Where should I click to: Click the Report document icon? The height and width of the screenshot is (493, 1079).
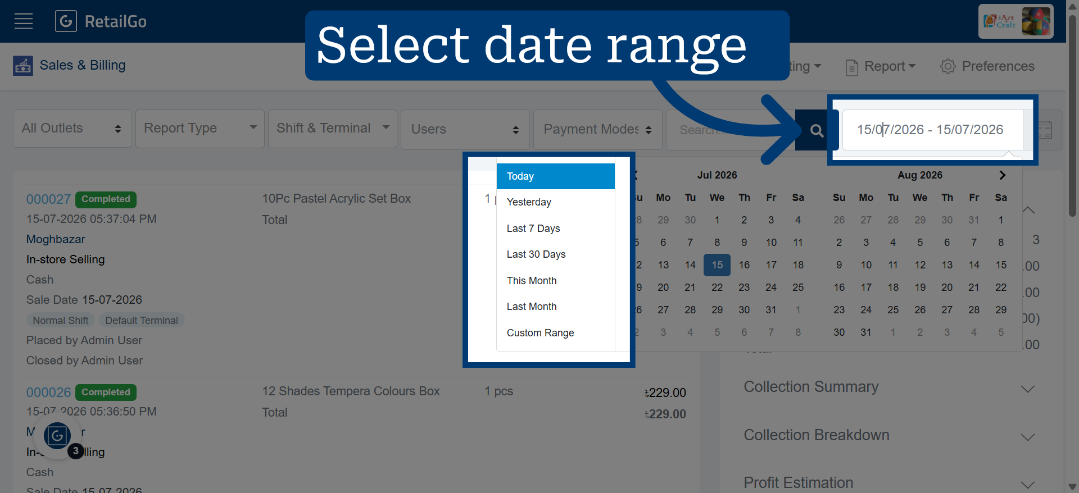click(x=852, y=67)
